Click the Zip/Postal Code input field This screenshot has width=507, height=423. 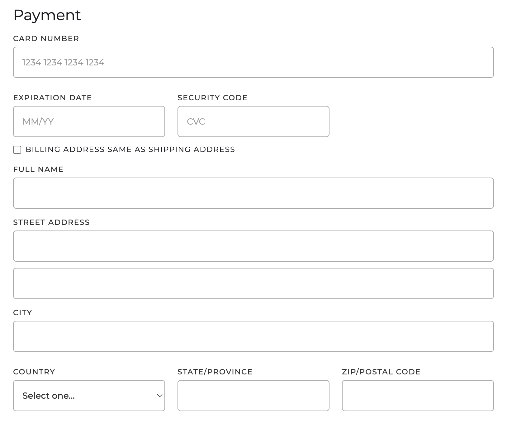pos(418,396)
